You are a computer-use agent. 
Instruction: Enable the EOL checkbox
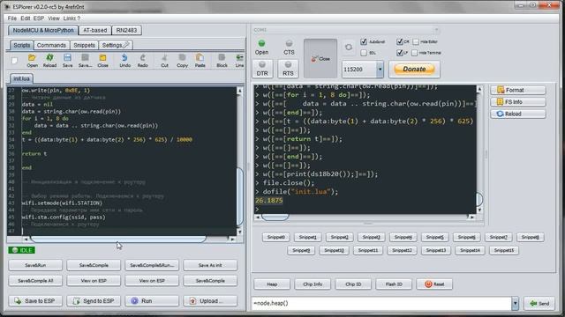pos(364,53)
